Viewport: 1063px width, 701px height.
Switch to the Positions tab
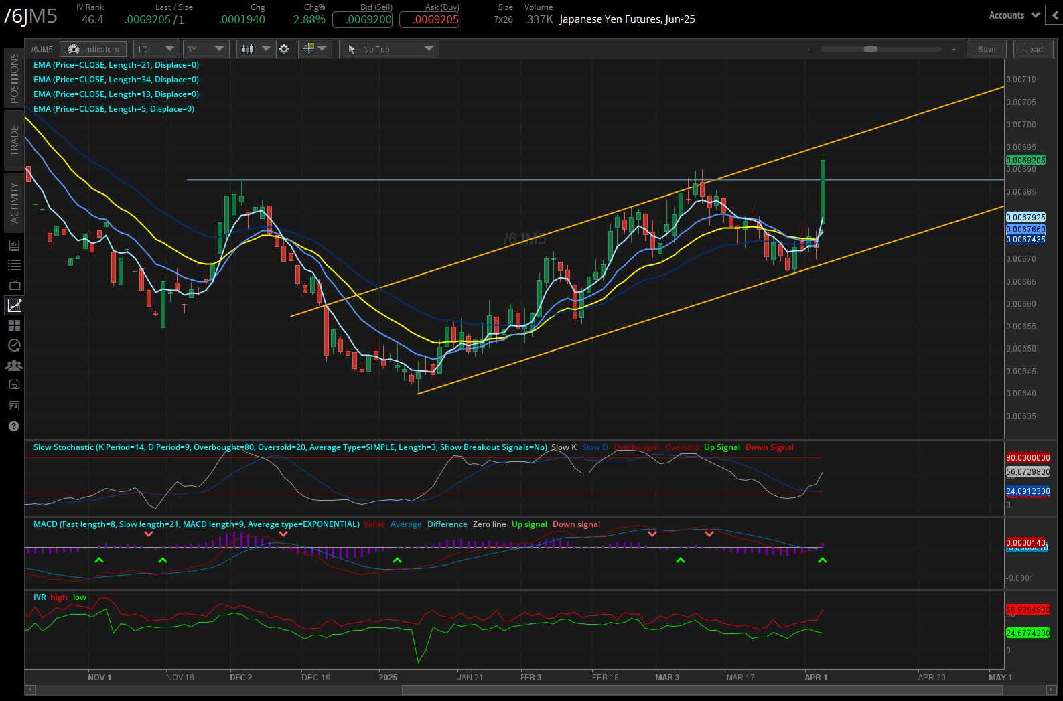click(x=14, y=78)
